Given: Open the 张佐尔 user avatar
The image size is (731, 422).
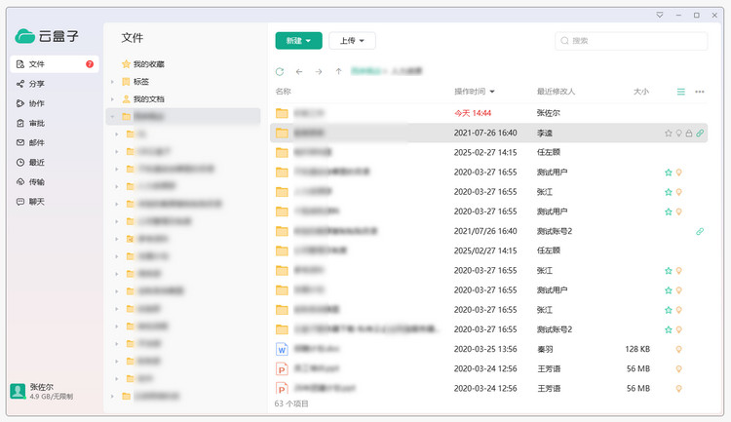Looking at the screenshot, I should (x=18, y=391).
